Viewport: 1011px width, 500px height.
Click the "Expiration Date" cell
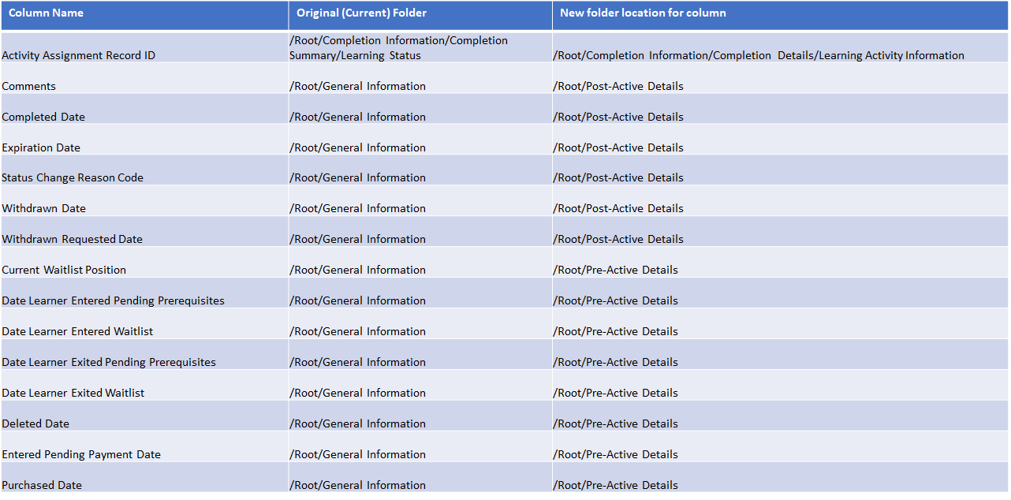(41, 147)
